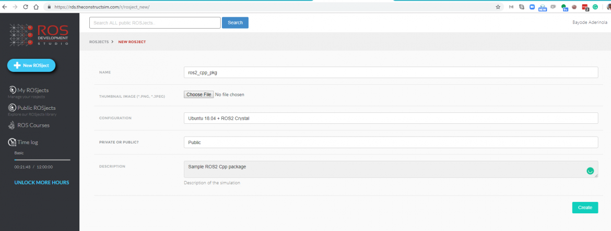The width and height of the screenshot is (611, 231).
Task: Click the Name input field
Action: tap(391, 73)
